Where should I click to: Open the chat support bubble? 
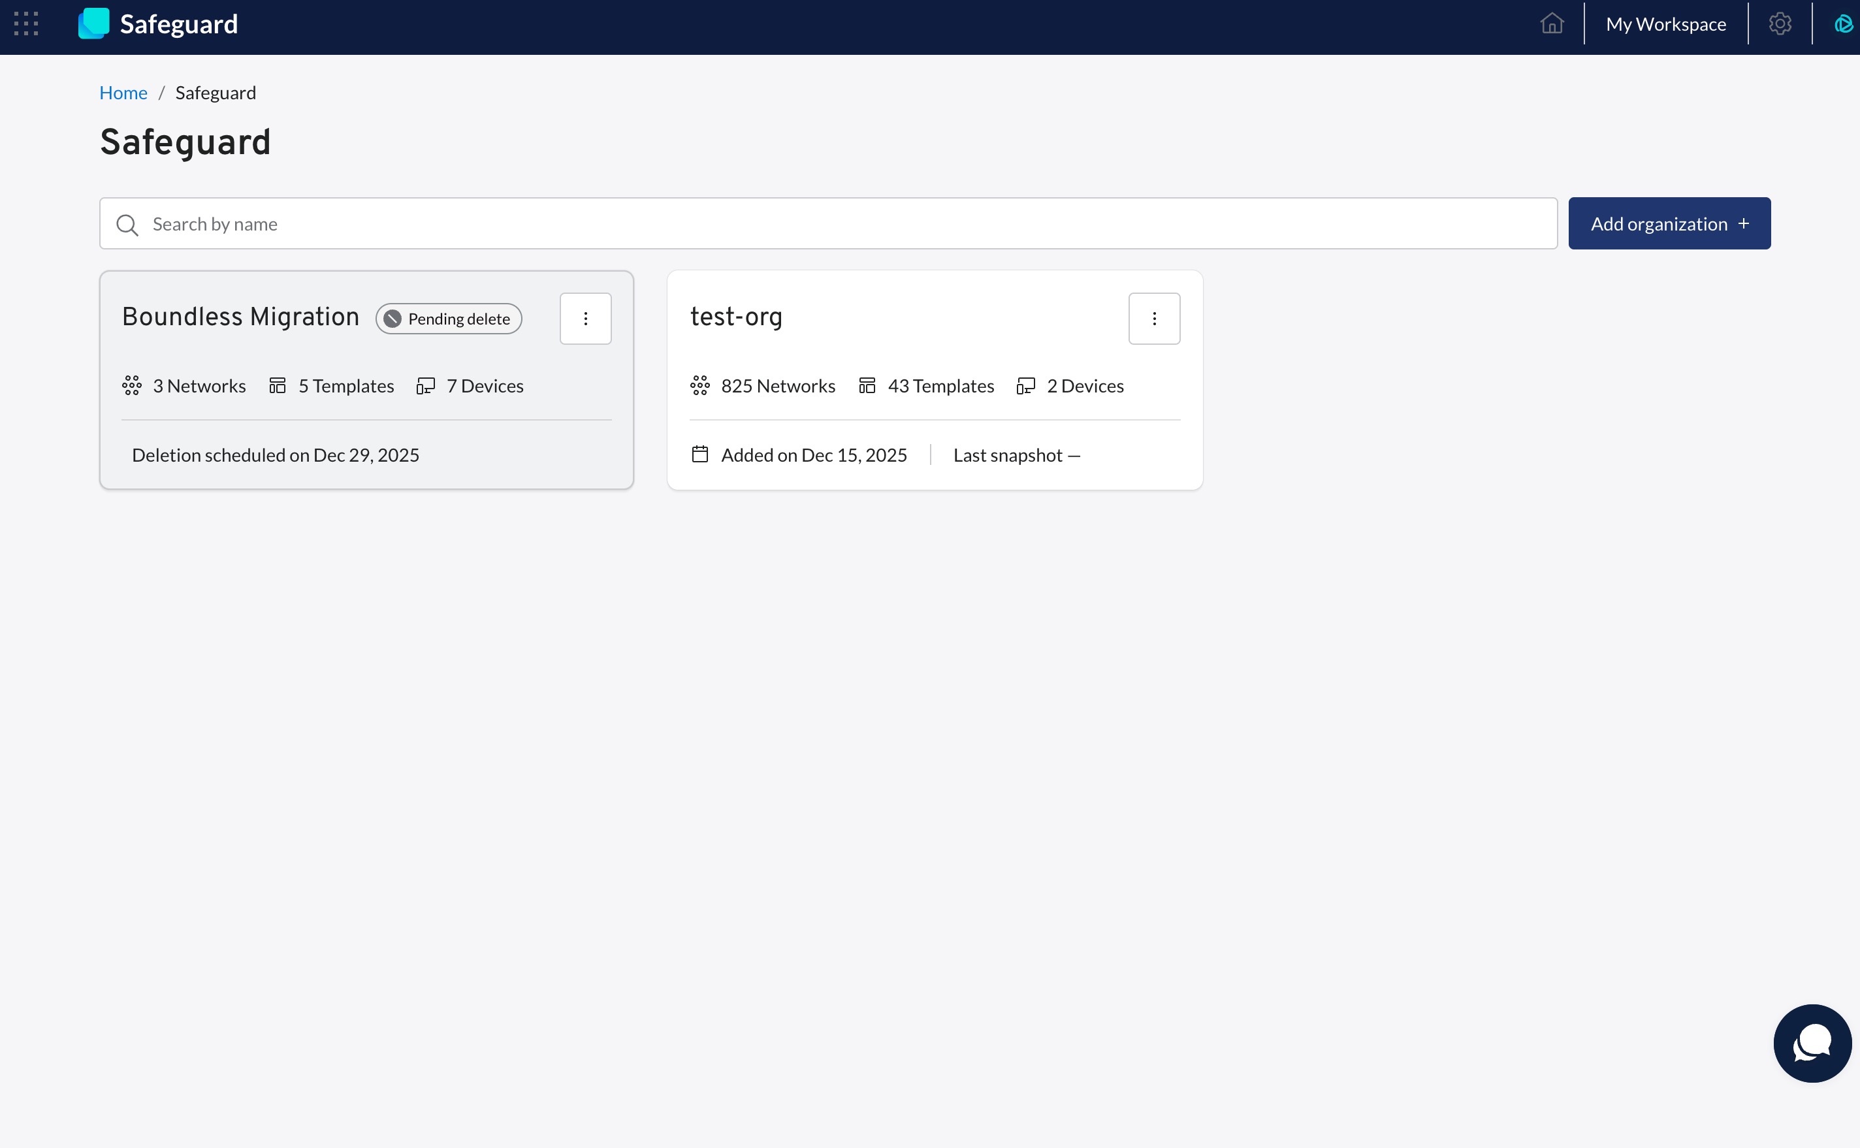(1812, 1044)
